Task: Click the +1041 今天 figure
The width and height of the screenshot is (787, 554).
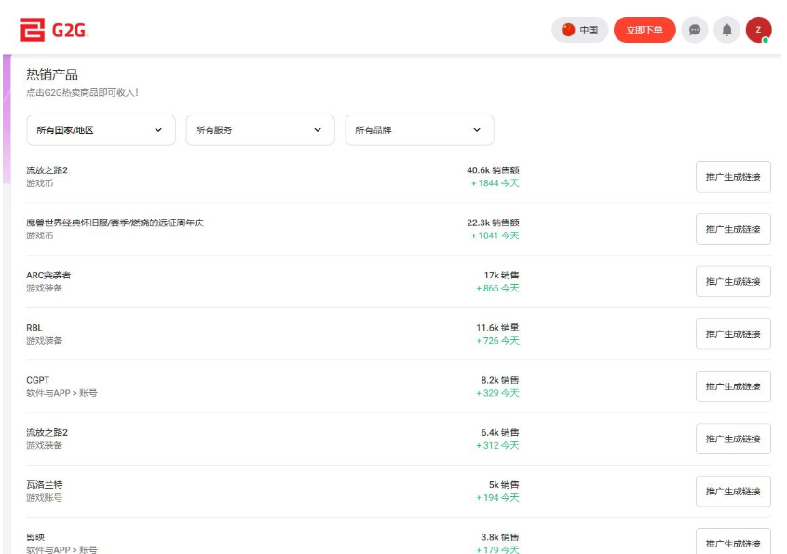Action: pyautogui.click(x=495, y=236)
